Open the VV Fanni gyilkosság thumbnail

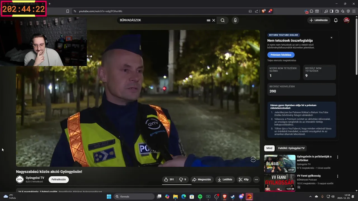pyautogui.click(x=280, y=183)
